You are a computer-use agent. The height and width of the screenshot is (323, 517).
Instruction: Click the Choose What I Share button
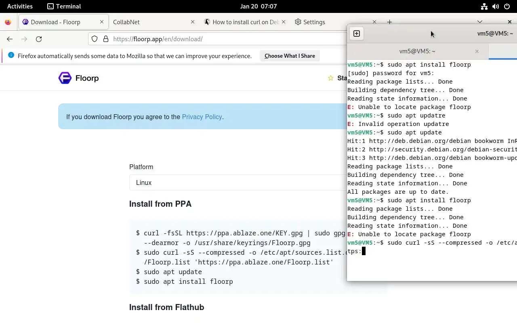pyautogui.click(x=290, y=56)
